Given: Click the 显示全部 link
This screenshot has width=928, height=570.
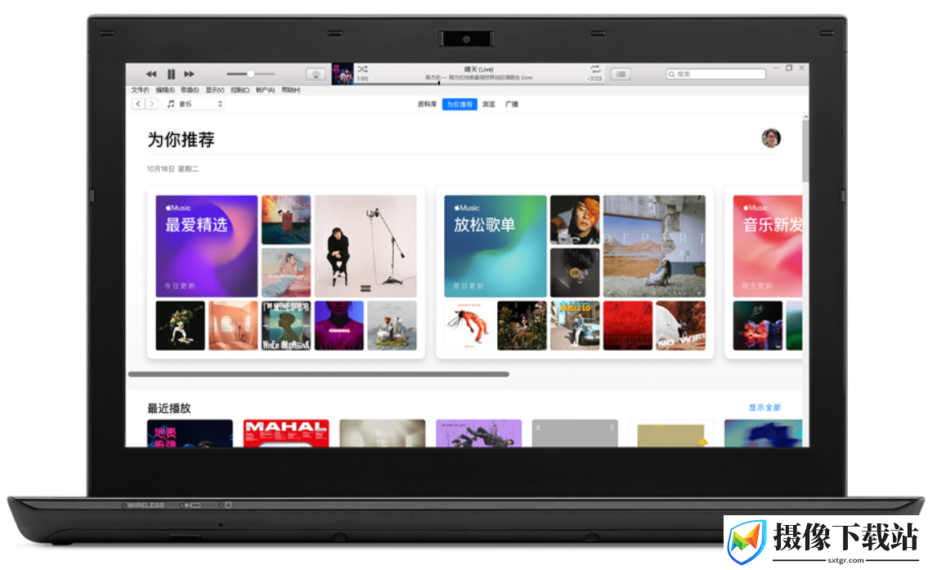Looking at the screenshot, I should pos(764,407).
